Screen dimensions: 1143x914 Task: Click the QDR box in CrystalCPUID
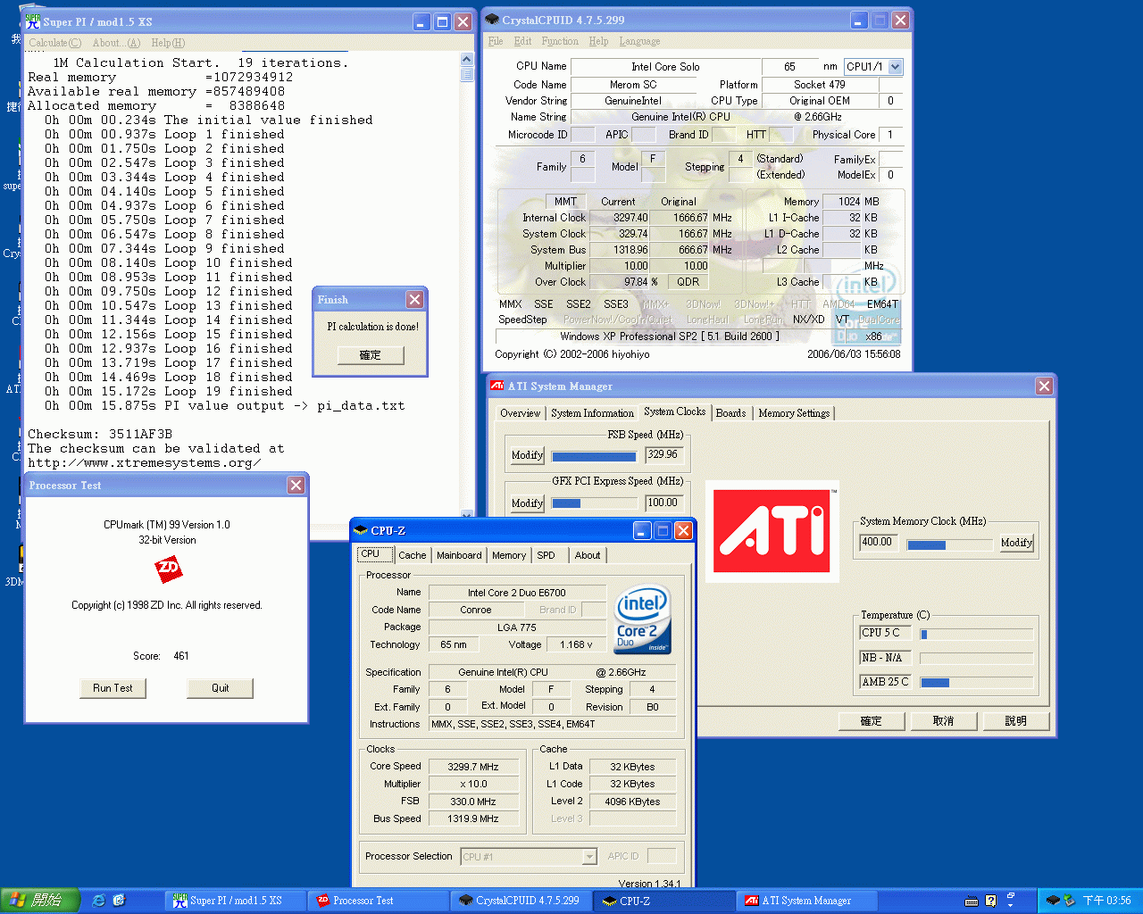point(688,282)
